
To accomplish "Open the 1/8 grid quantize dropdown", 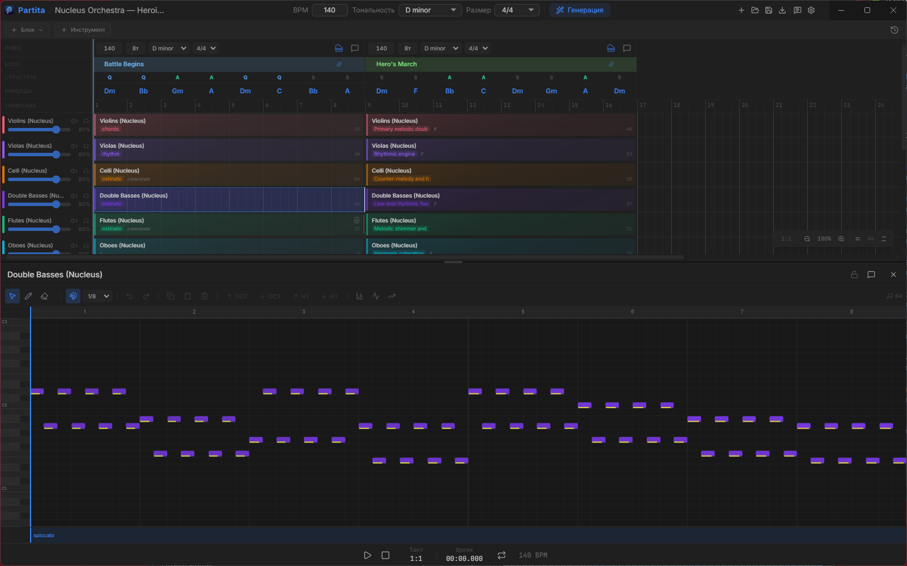I will 98,296.
